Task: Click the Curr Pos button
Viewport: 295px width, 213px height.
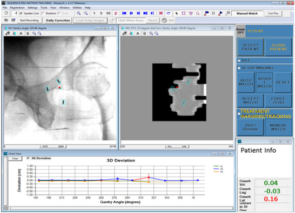Action: (273, 13)
